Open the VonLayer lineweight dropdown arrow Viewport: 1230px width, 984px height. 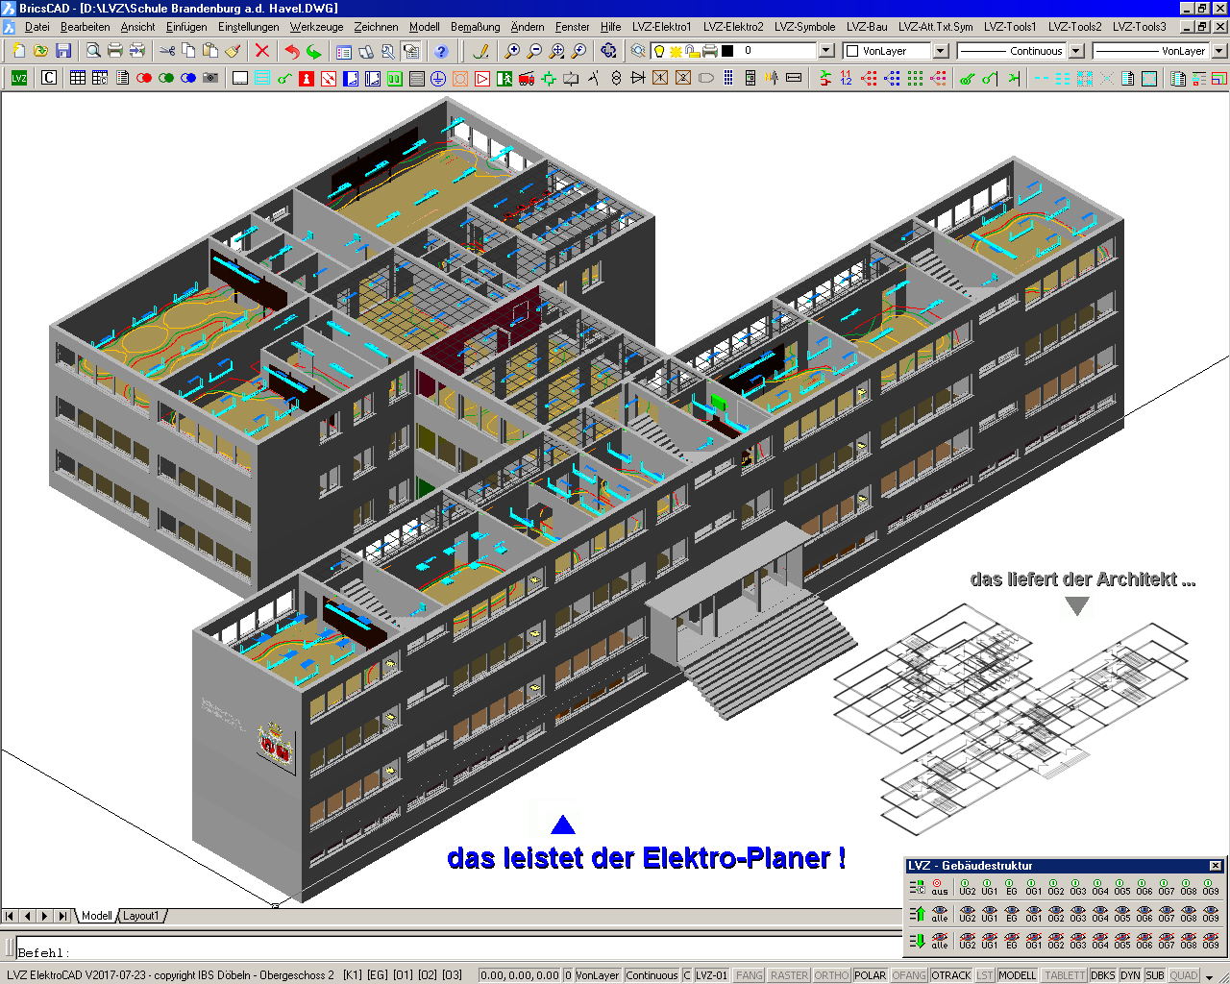point(1218,51)
